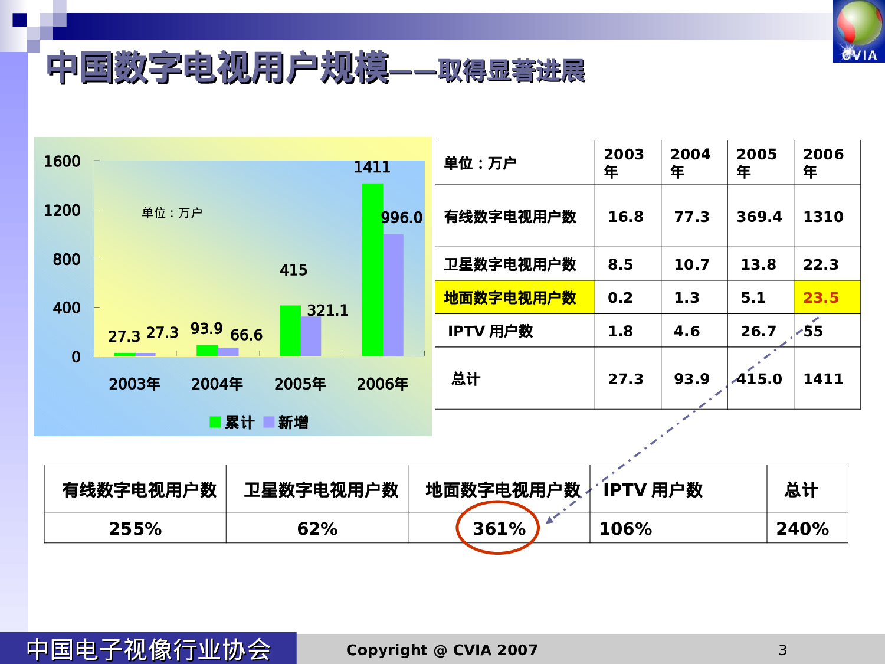Select the 2003年 column header
The image size is (885, 664).
coord(625,161)
